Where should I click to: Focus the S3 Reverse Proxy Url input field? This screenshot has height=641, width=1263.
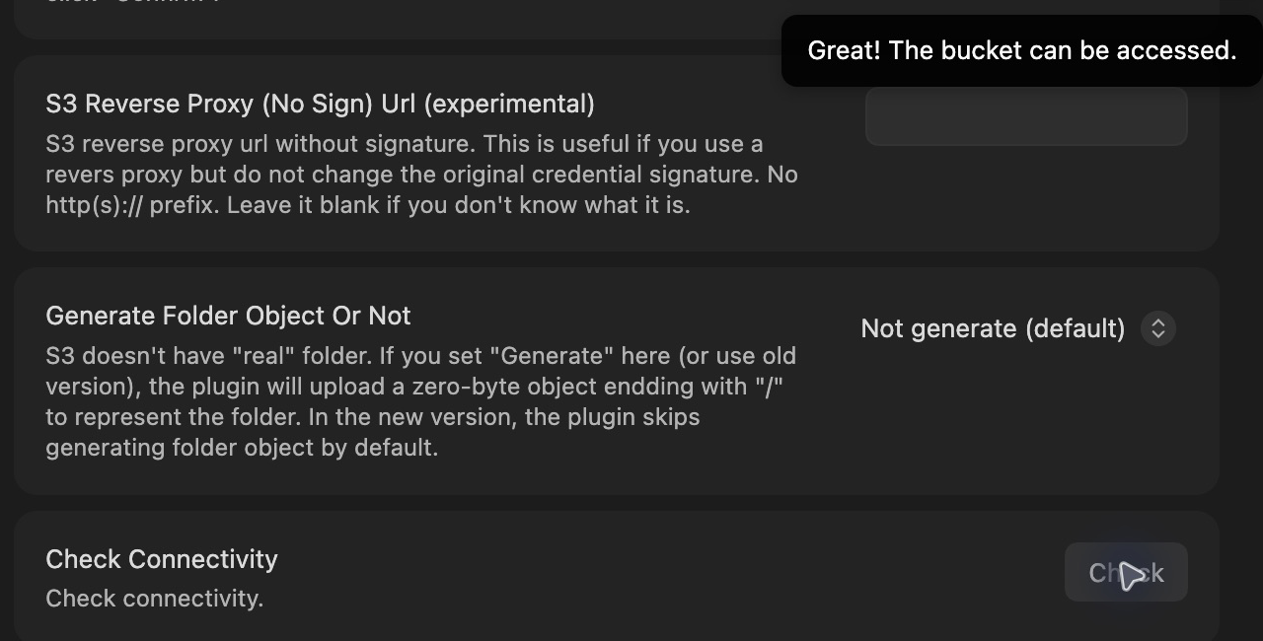pyautogui.click(x=1026, y=116)
